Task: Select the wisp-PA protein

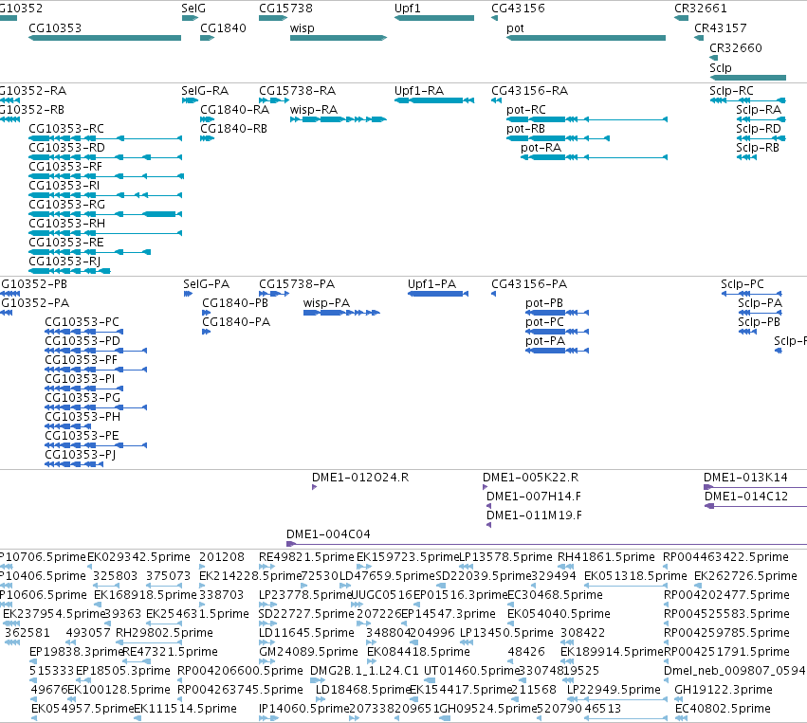Action: pyautogui.click(x=341, y=313)
